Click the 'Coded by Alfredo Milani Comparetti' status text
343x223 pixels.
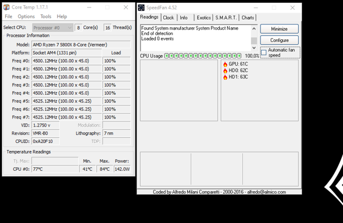(219, 192)
